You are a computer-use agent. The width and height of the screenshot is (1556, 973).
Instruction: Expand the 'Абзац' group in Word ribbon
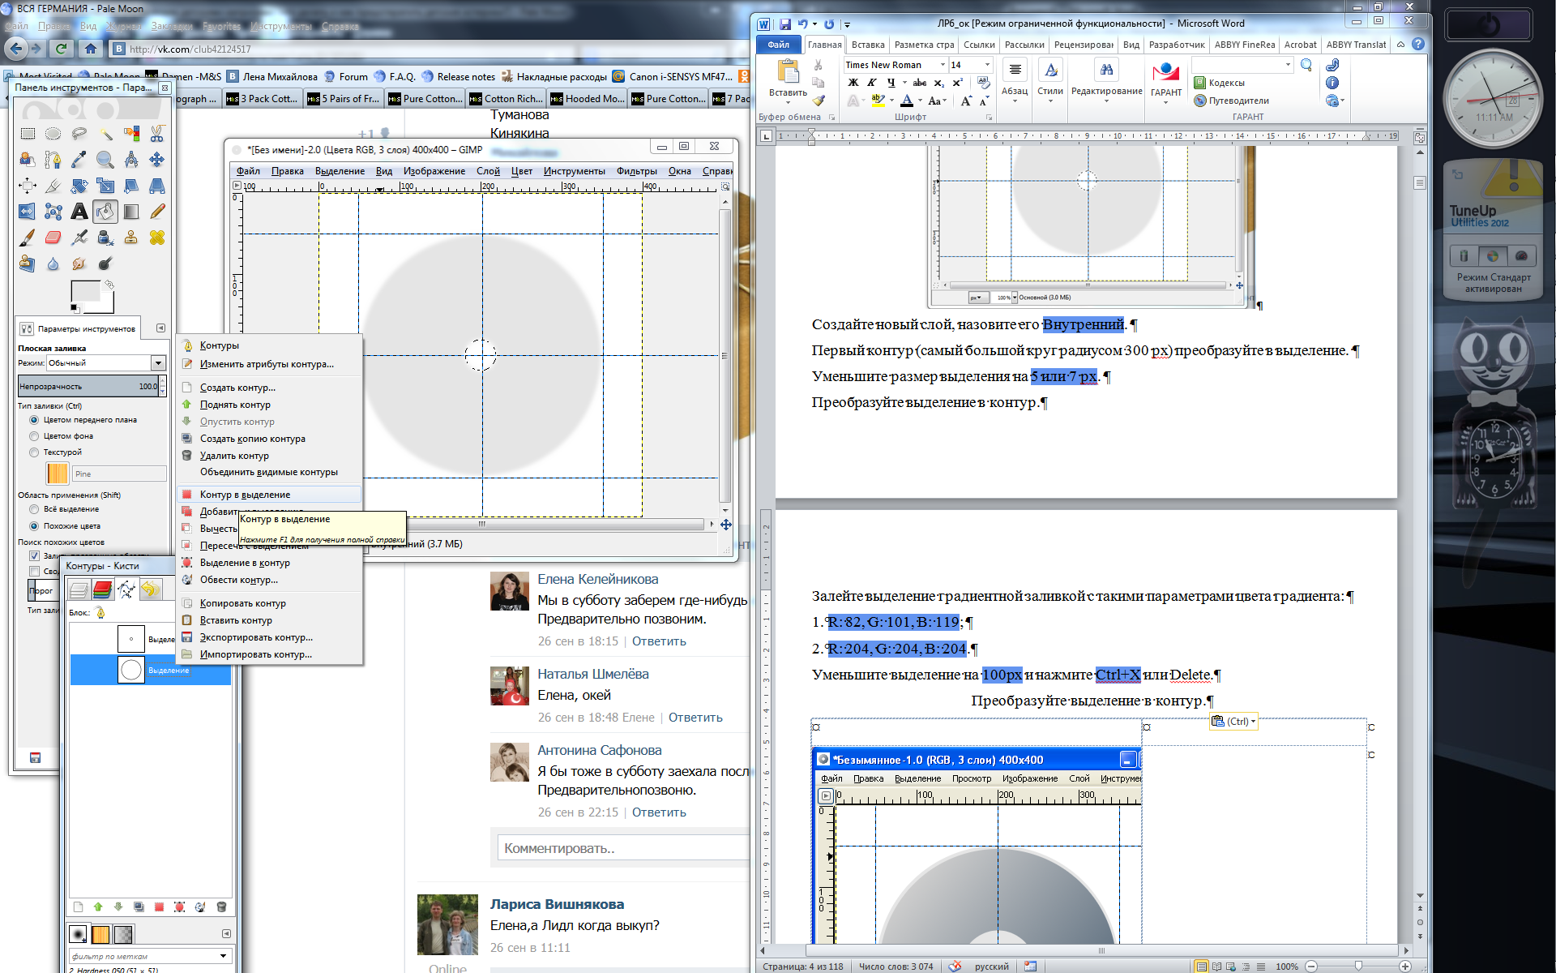coord(1015,80)
